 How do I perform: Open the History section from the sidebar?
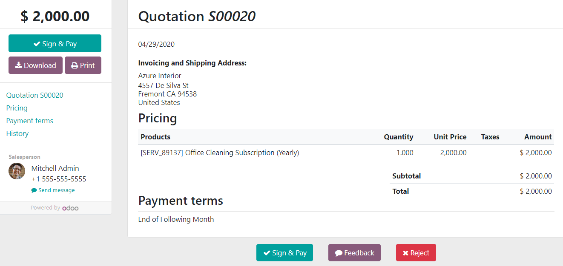click(17, 133)
